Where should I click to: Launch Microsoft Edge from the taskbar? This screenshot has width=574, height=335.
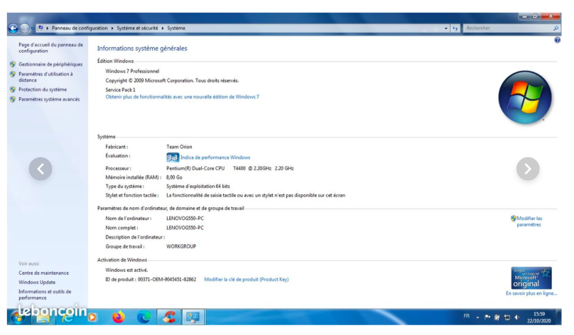(143, 317)
